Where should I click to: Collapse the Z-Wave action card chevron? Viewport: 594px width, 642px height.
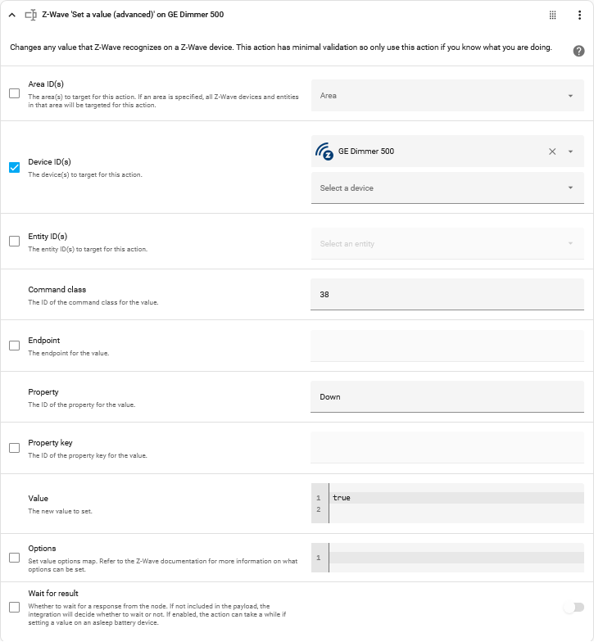pyautogui.click(x=11, y=15)
